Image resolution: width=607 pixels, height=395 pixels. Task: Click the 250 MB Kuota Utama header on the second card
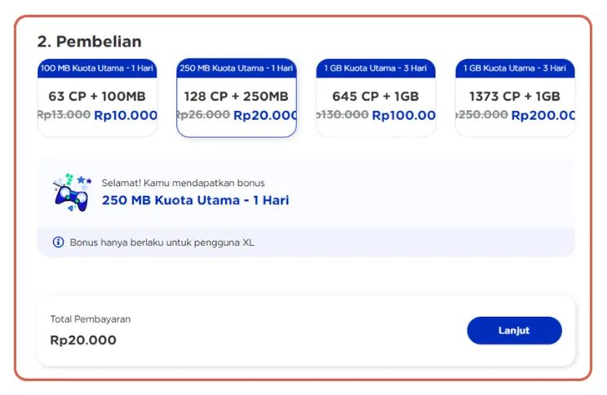click(x=236, y=69)
